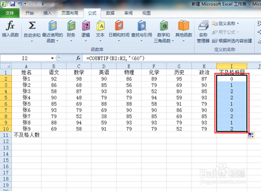Open the Undo history dropdown arrow

pyautogui.click(x=25, y=4)
